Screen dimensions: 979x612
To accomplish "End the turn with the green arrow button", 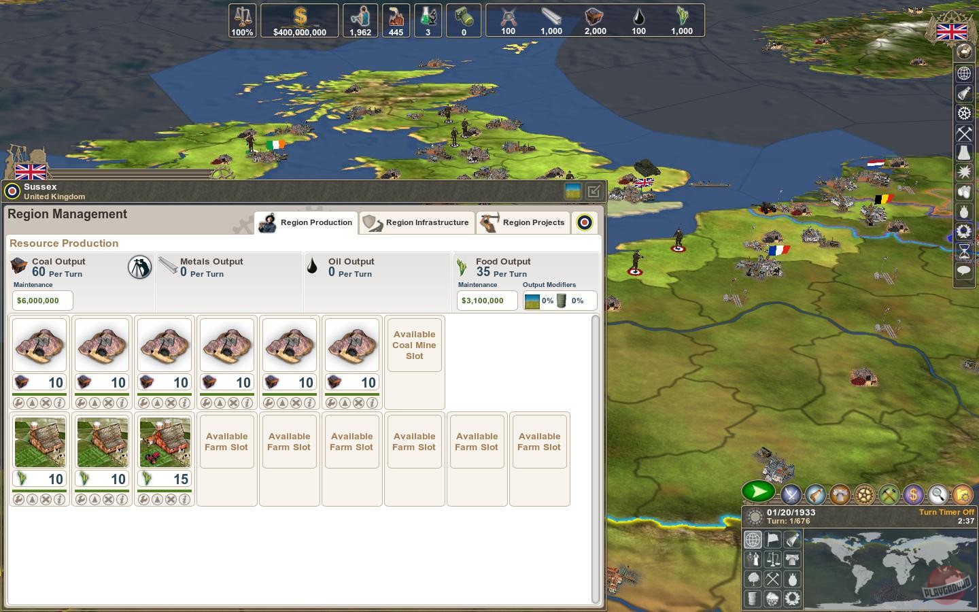I will [x=758, y=492].
